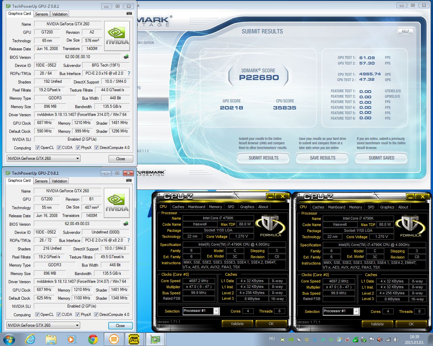This screenshot has height=346, width=433.
Task: Click CPU score value 35835
Action: coord(285,108)
